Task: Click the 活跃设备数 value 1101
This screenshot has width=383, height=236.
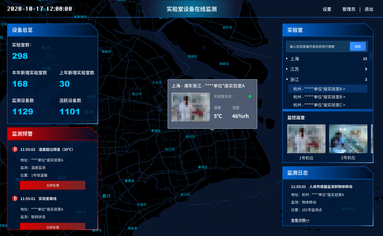Action: (70, 112)
